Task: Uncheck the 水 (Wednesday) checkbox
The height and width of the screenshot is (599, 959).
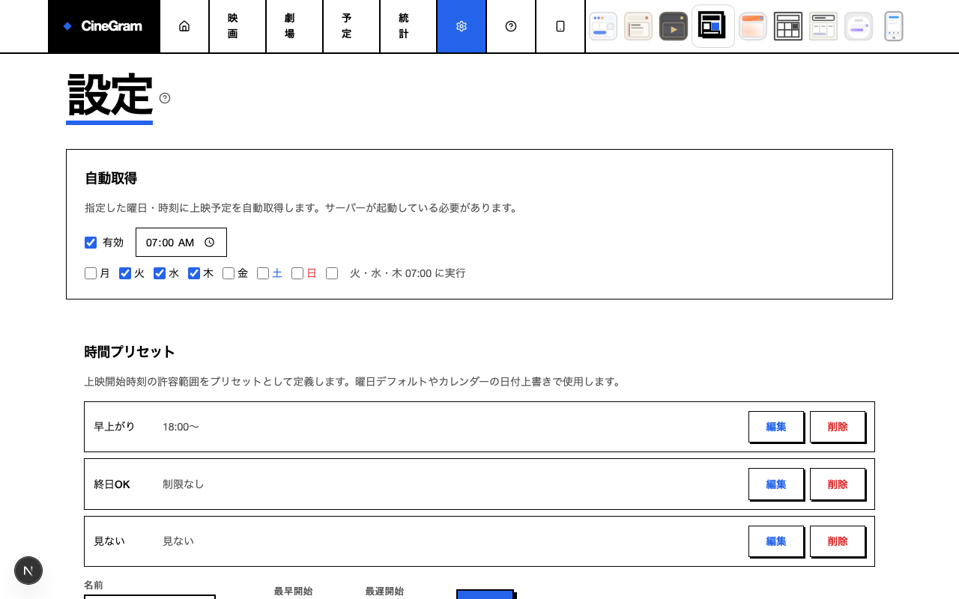Action: [159, 273]
